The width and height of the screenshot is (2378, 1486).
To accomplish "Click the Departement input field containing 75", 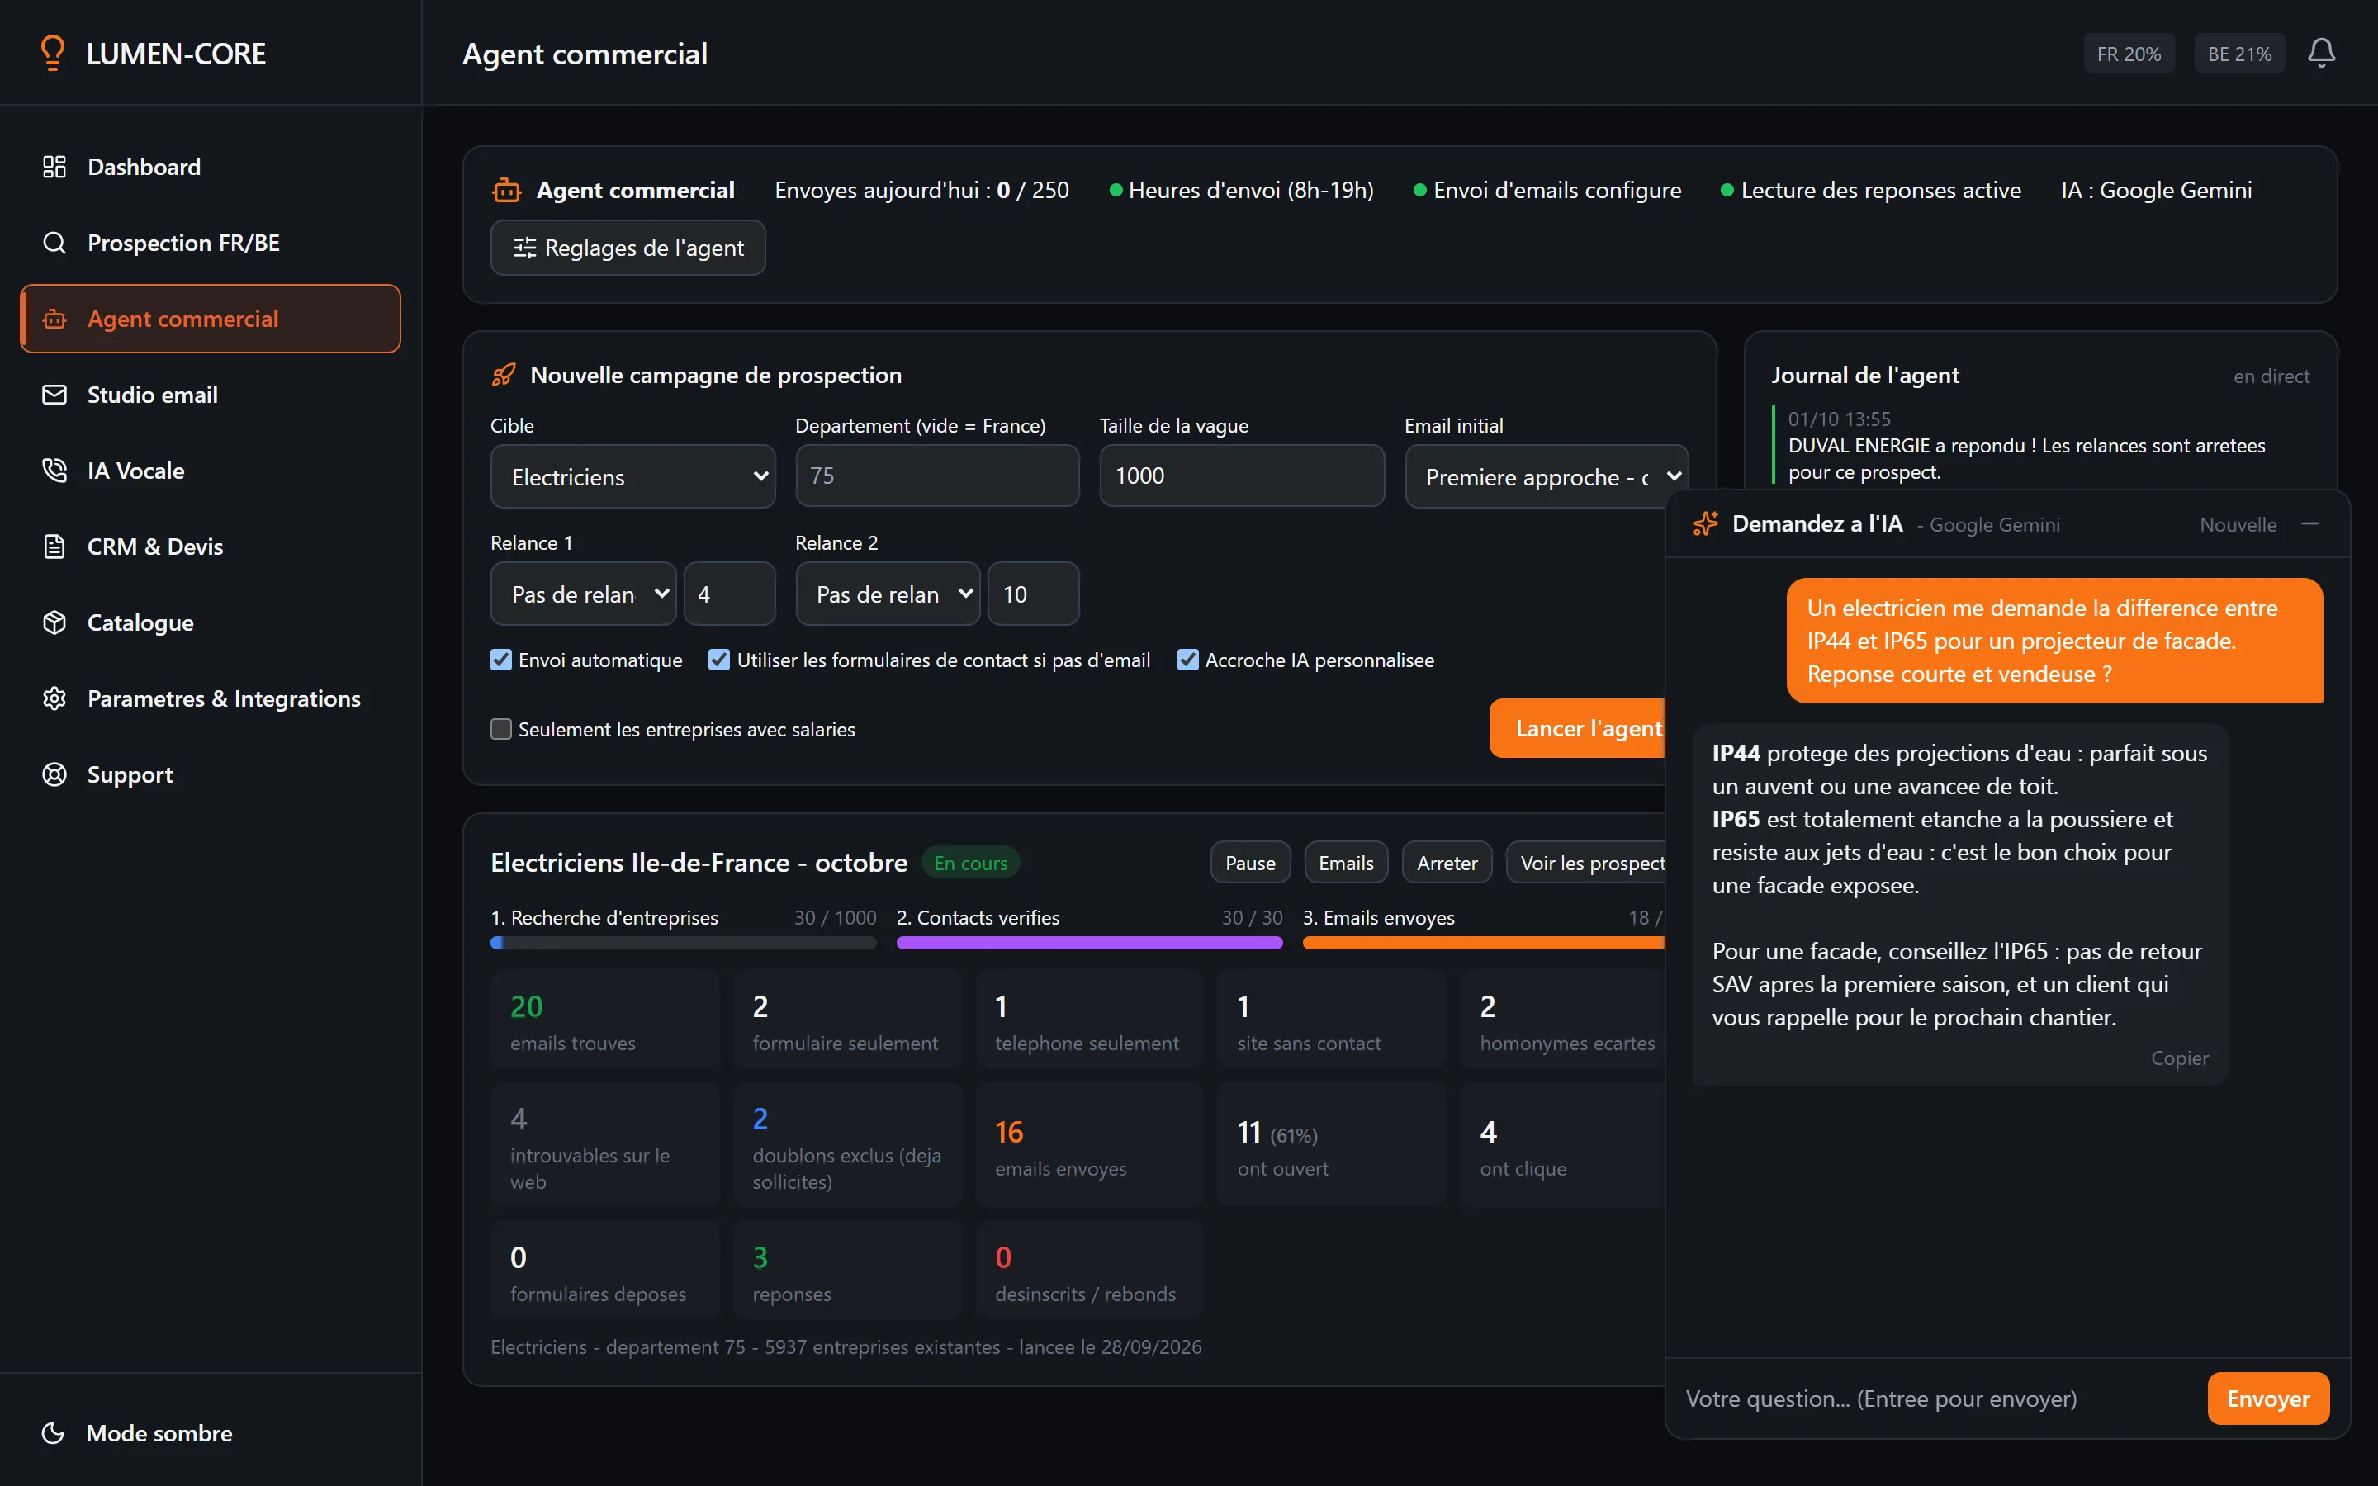I will click(x=937, y=476).
